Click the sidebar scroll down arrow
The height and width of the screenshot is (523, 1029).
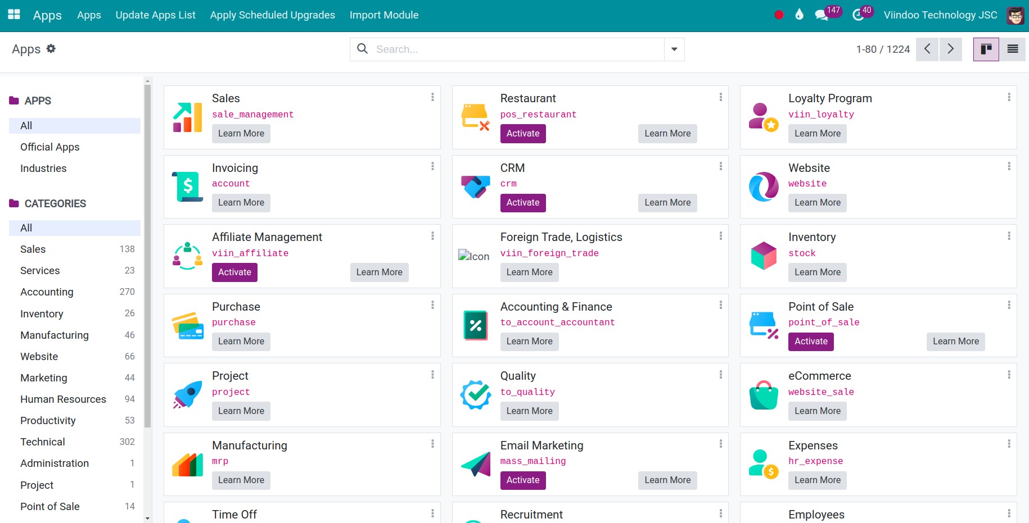[x=147, y=519]
